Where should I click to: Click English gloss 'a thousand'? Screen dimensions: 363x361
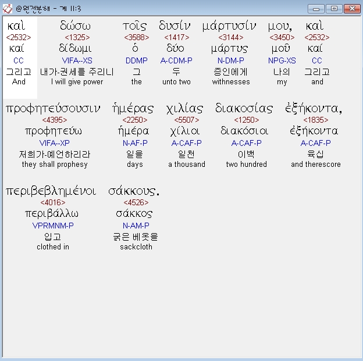pyautogui.click(x=187, y=165)
